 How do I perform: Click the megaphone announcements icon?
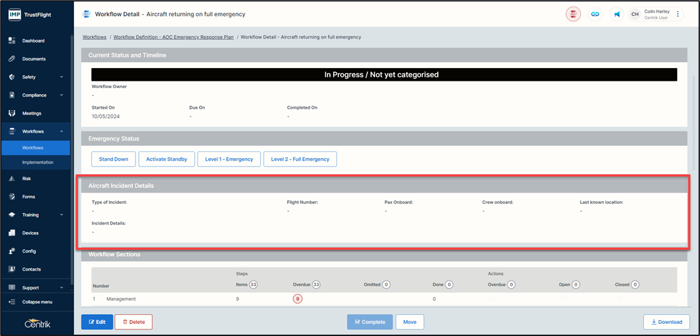point(617,14)
